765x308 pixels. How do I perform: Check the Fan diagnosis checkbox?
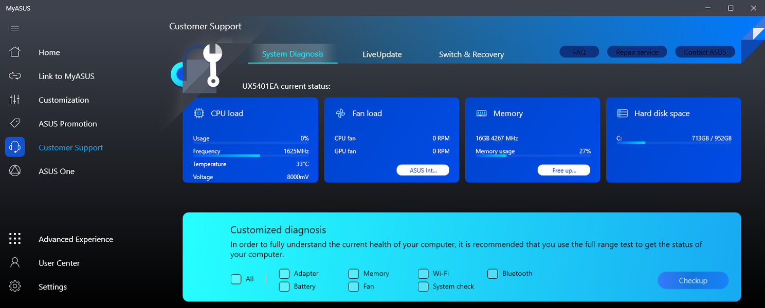[x=354, y=286]
